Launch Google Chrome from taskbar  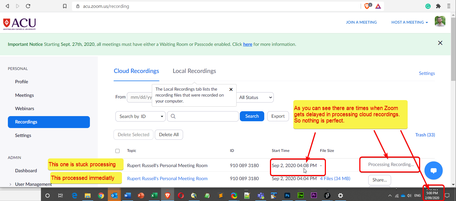[x=101, y=195]
